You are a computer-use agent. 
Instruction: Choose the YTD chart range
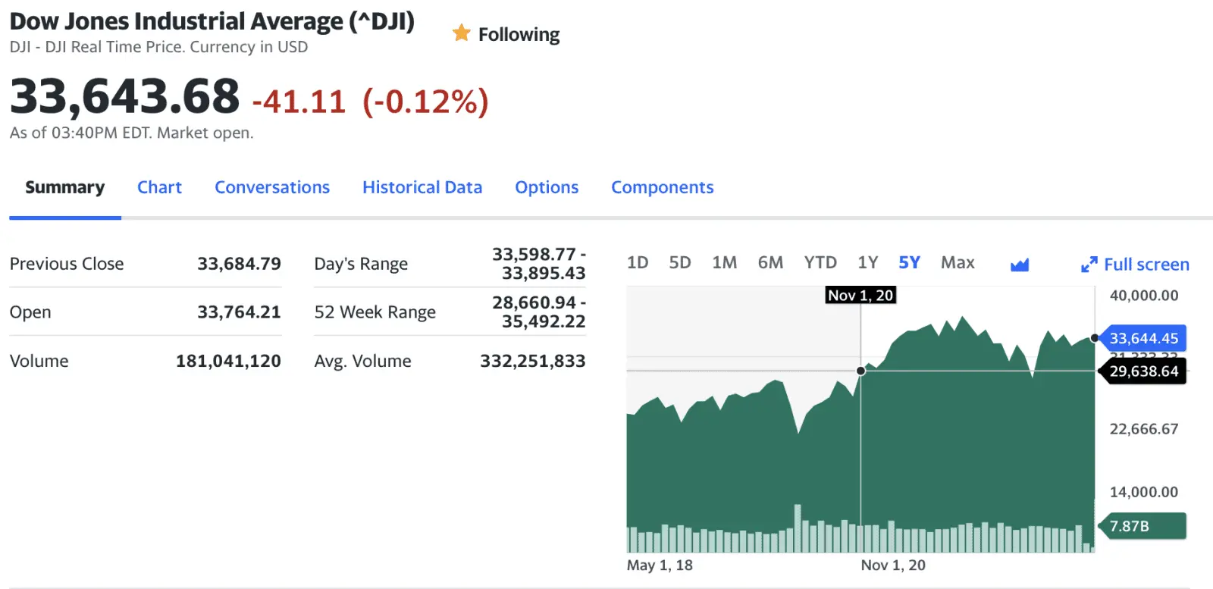[x=820, y=262]
